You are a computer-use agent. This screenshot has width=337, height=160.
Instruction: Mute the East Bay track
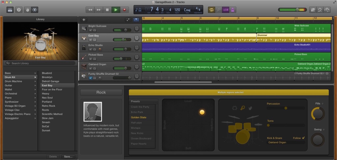(x=91, y=40)
